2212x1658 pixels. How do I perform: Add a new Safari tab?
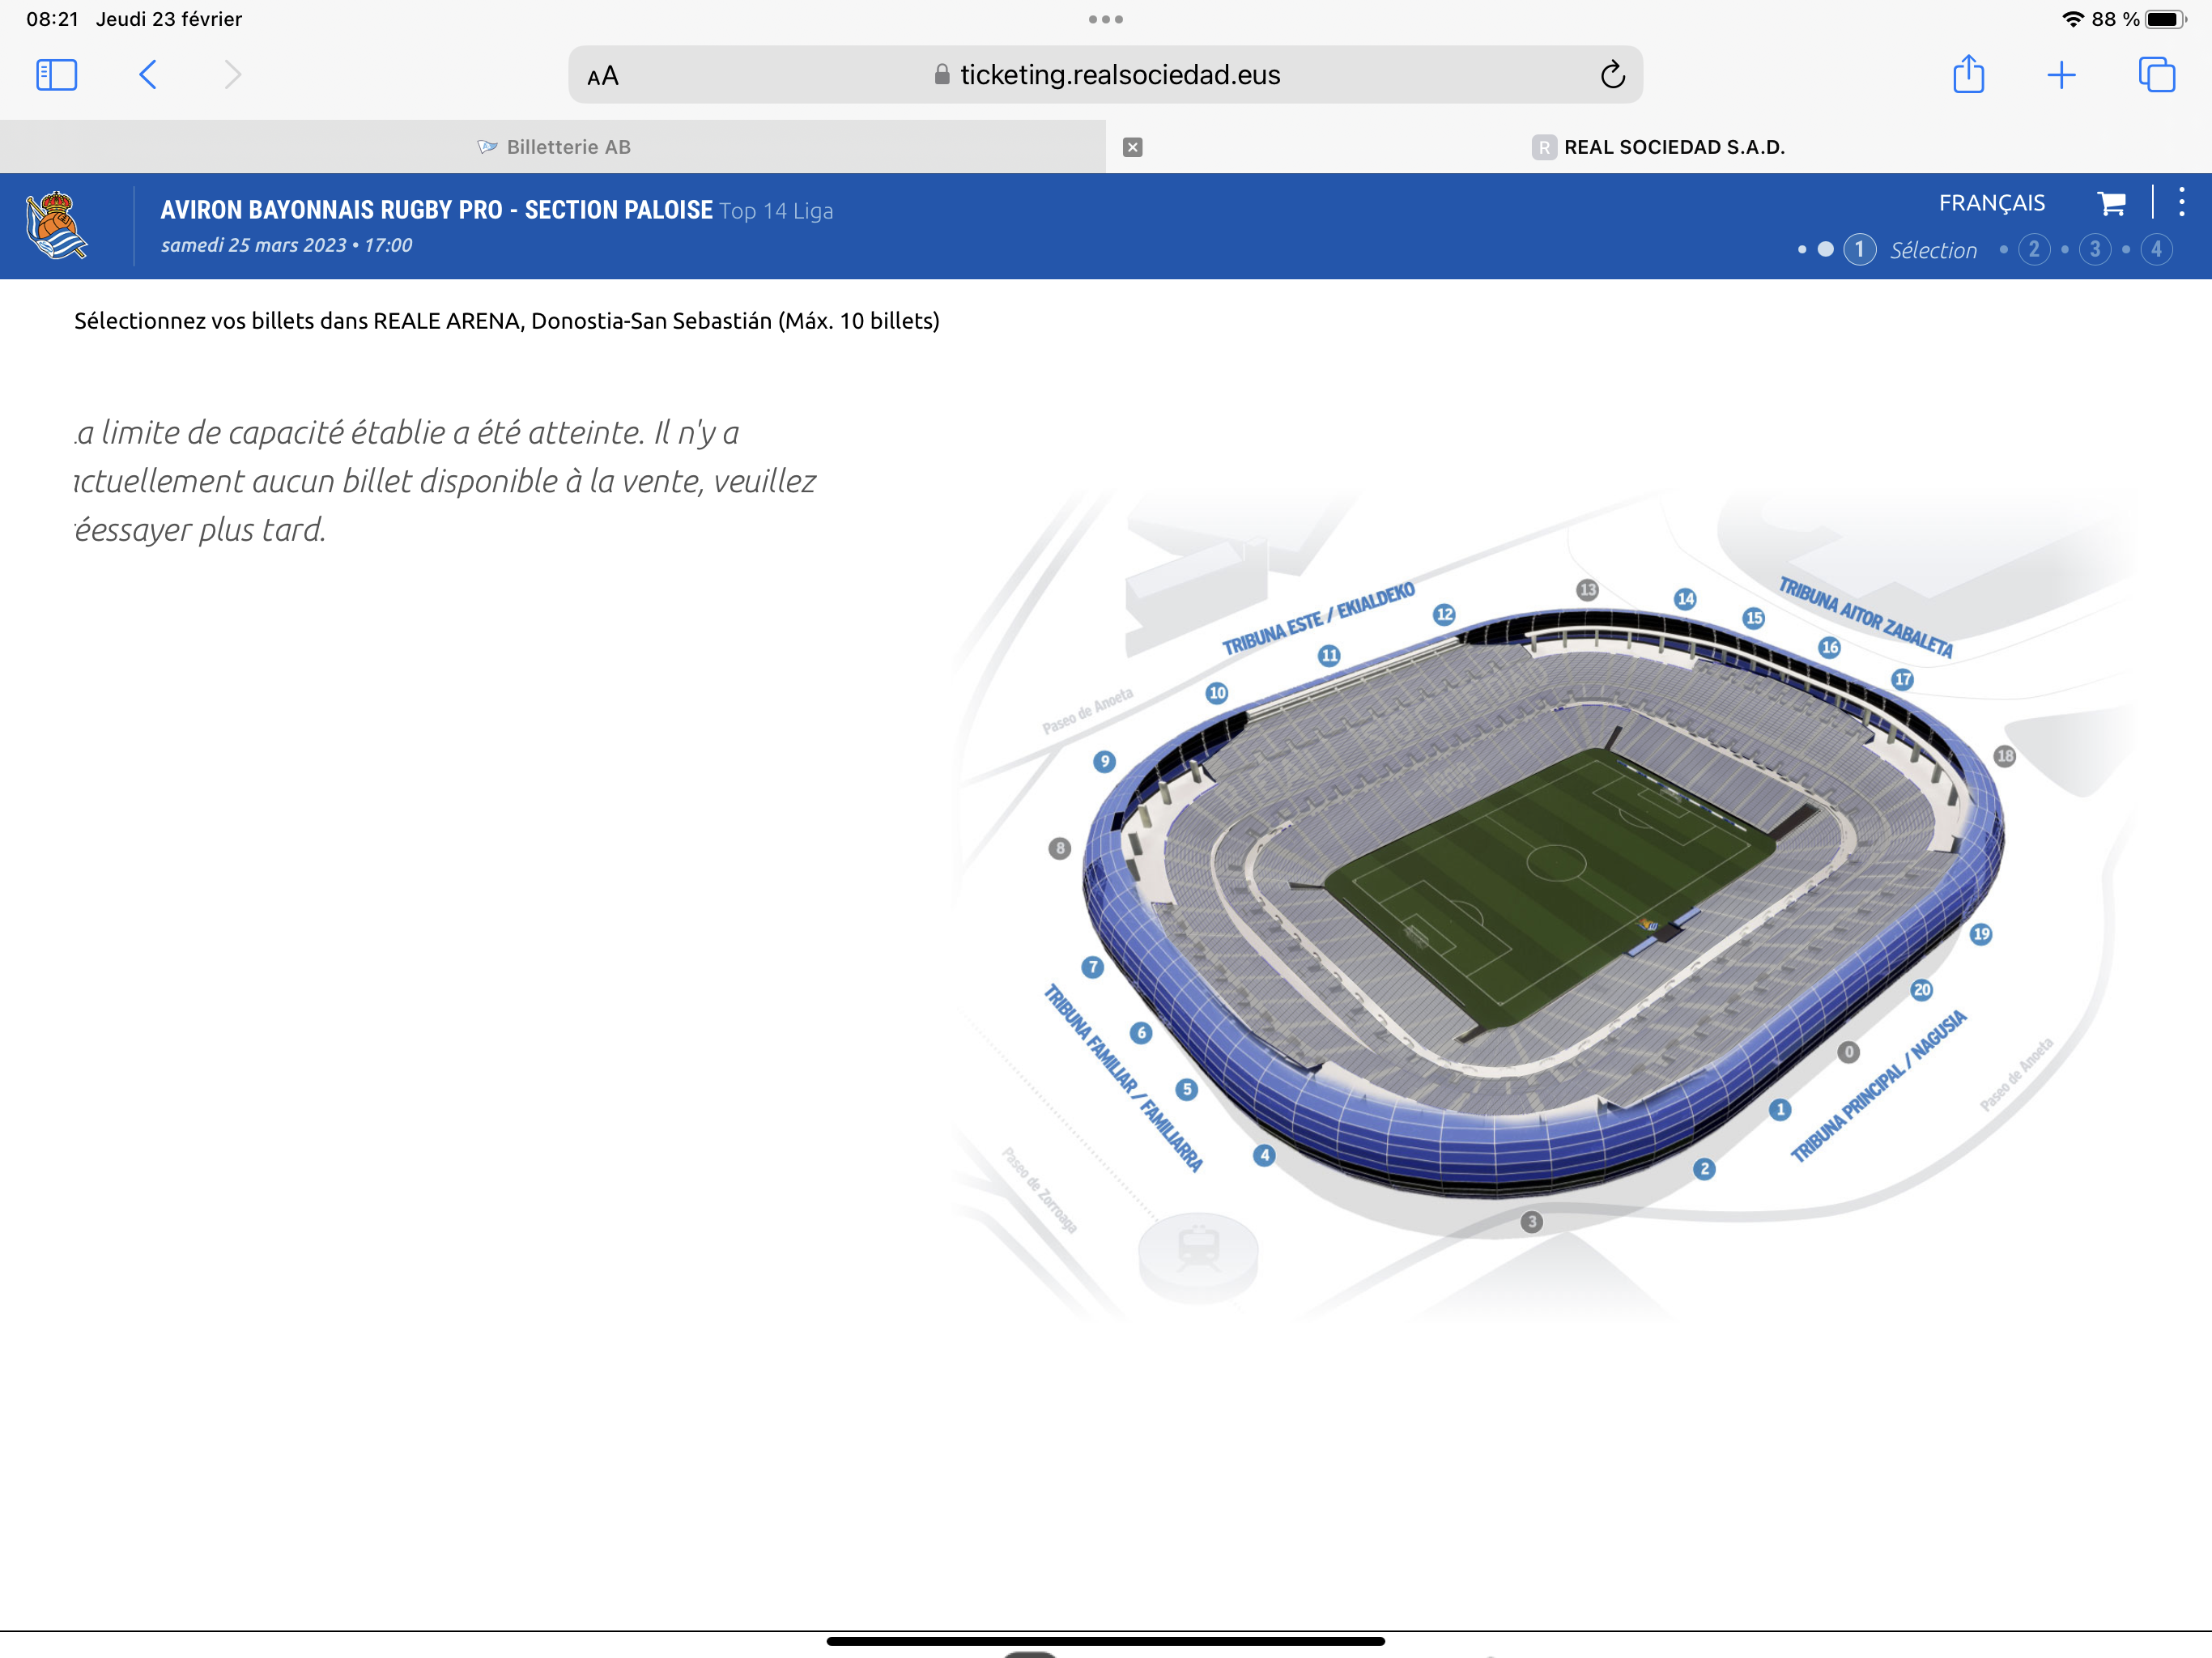click(2061, 75)
